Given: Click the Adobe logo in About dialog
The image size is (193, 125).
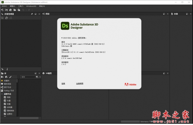Looking at the screenshot, I should click(131, 84).
